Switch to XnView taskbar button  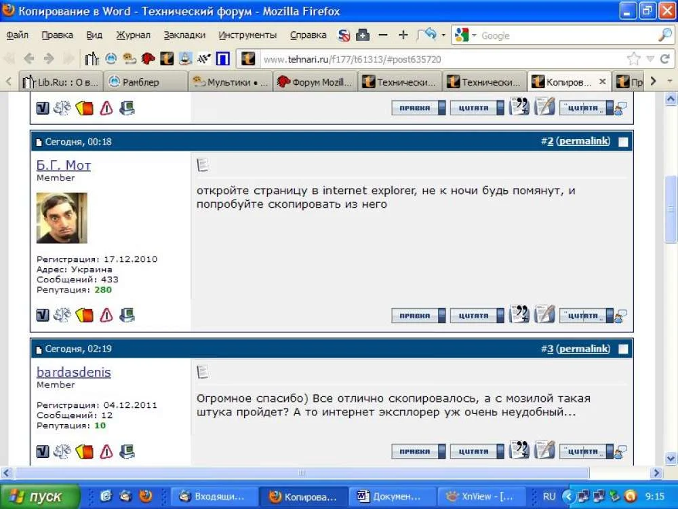coord(480,497)
